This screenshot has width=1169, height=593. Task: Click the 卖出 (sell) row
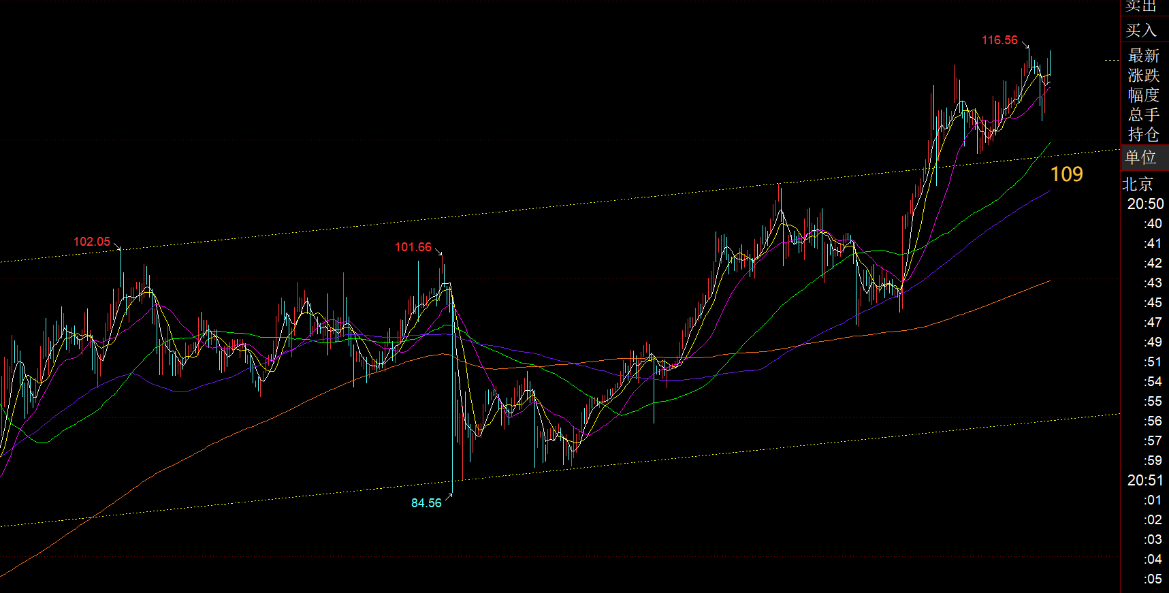click(x=1141, y=6)
